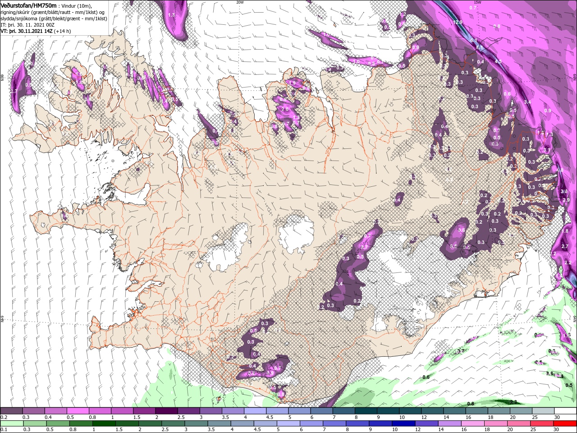Click the 15W longitude label
The width and height of the screenshot is (577, 433).
[478, 2]
